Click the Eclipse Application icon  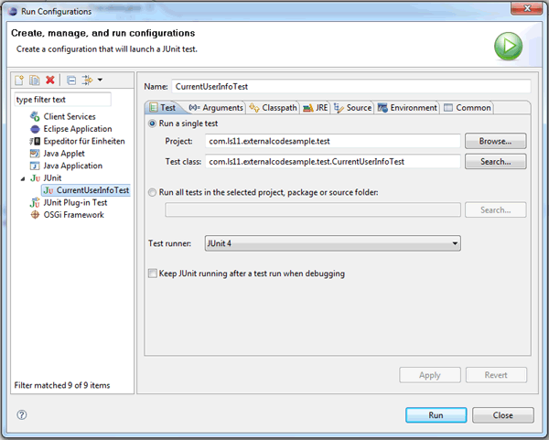pyautogui.click(x=35, y=129)
